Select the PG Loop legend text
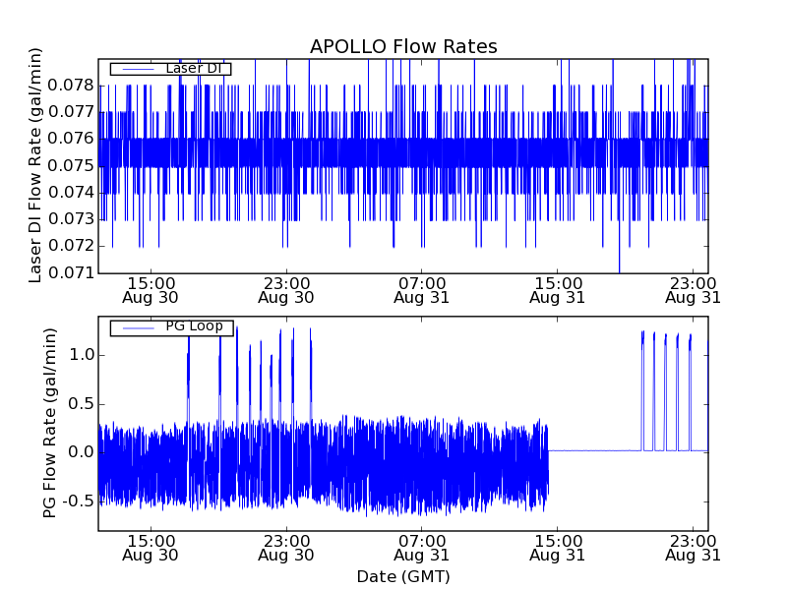The image size is (787, 590). click(193, 326)
